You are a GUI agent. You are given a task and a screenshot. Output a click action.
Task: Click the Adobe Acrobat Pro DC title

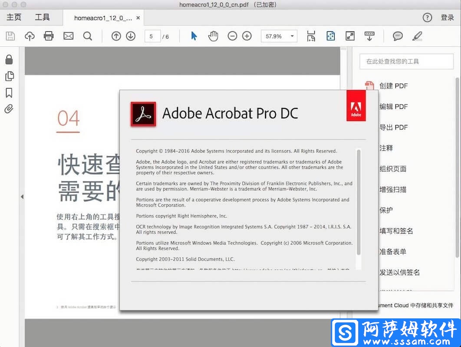click(x=230, y=113)
